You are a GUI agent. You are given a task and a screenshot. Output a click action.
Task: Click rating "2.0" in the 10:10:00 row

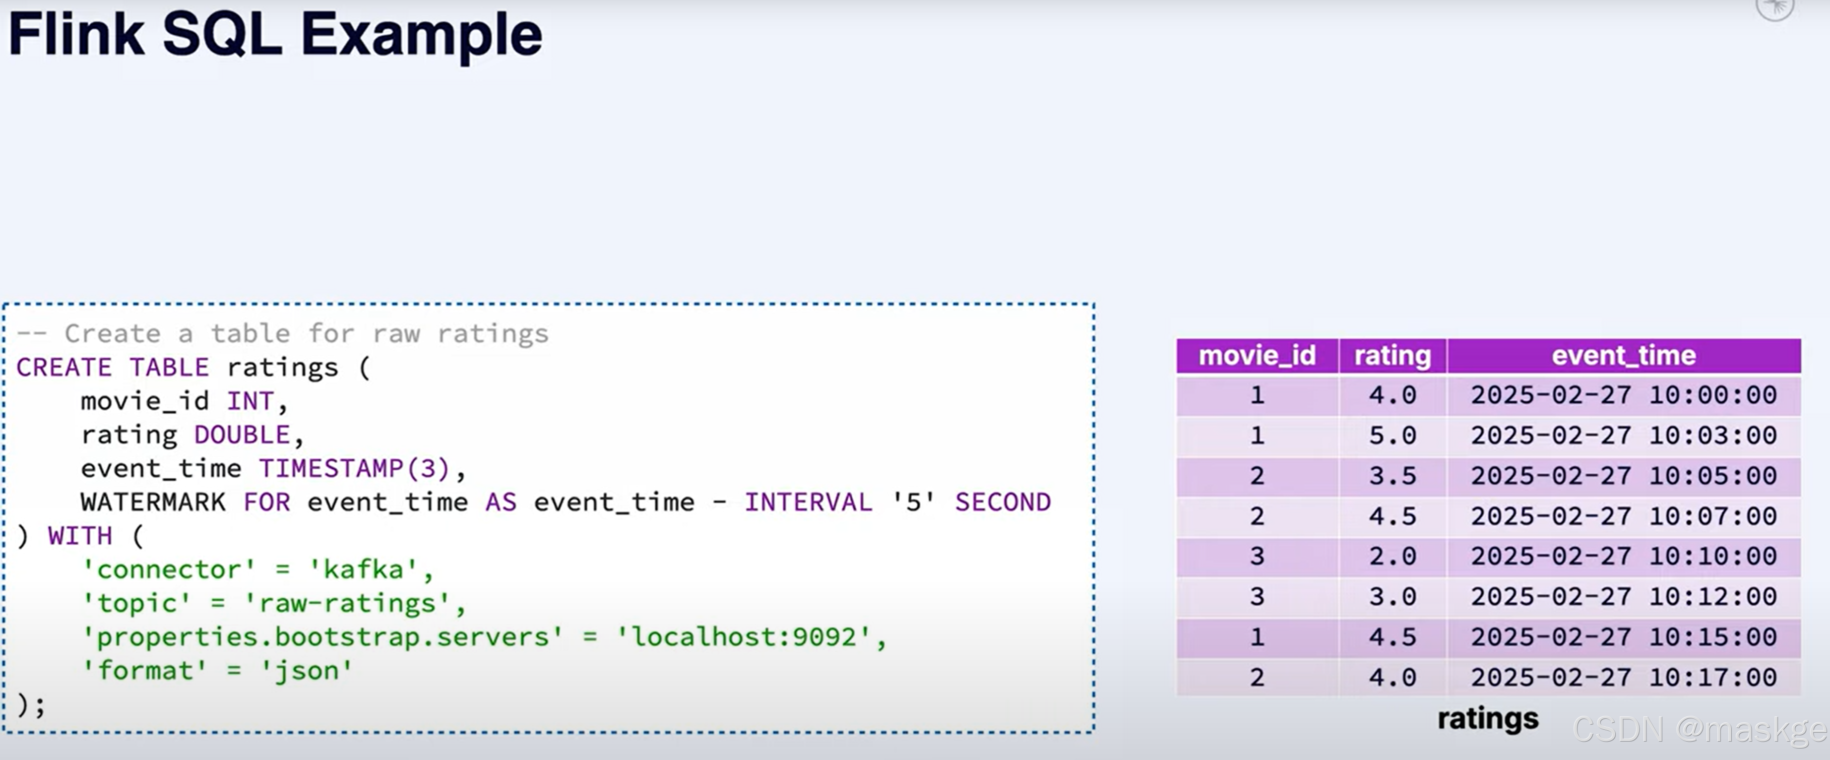point(1393,556)
